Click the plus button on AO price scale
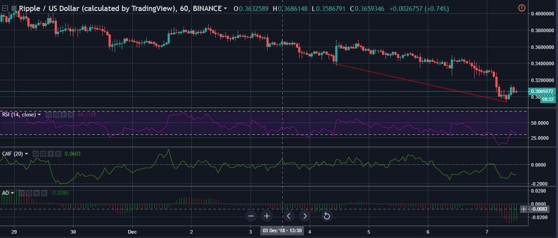This screenshot has width=558, height=238. click(524, 209)
